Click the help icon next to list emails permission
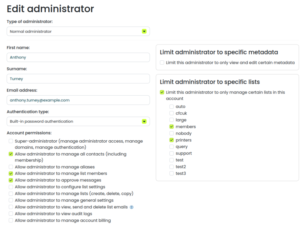Screen dimensions: 307x226 (132, 207)
